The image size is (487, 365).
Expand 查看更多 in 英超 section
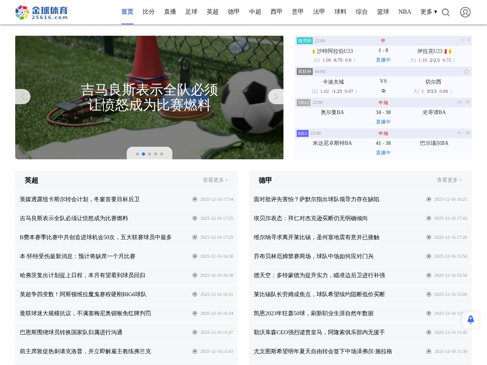[215, 180]
